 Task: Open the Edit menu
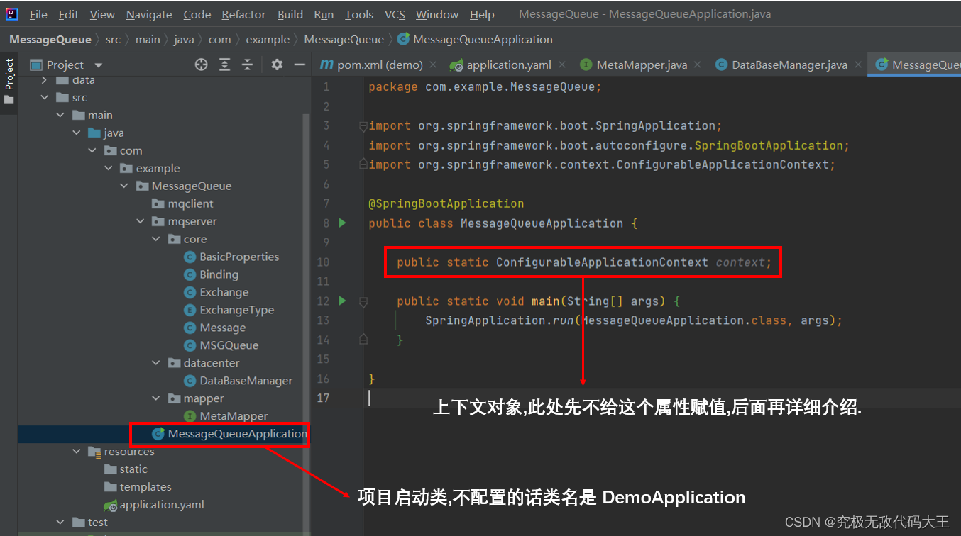coord(69,14)
